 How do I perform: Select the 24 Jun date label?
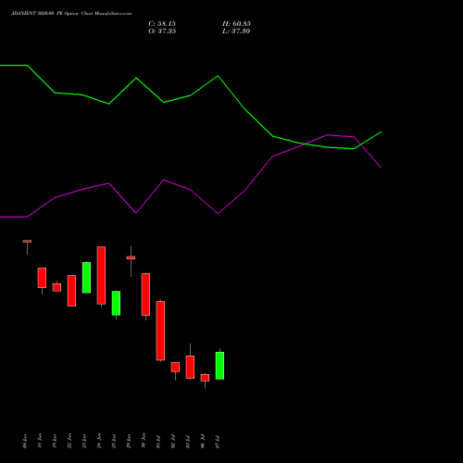coord(99,441)
